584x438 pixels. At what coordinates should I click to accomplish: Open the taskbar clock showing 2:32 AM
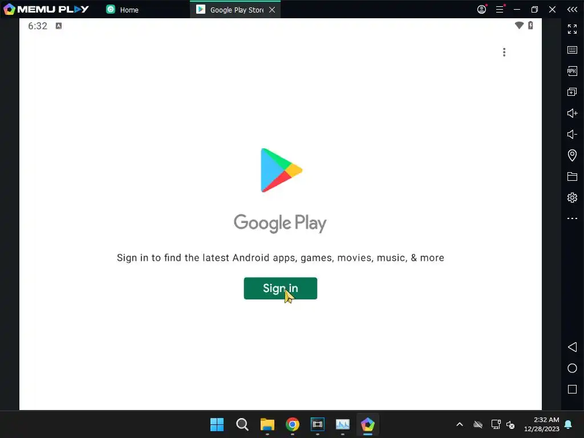point(542,424)
